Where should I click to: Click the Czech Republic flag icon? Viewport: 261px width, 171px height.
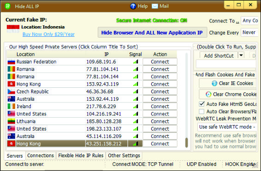click(12, 91)
